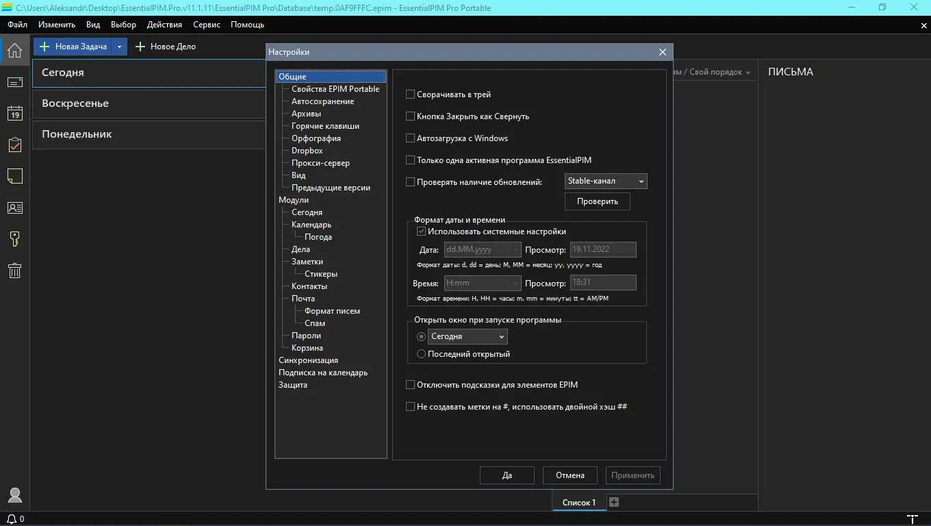Check Только одна активная программа EssentialPIM
The height and width of the screenshot is (526, 931).
411,160
